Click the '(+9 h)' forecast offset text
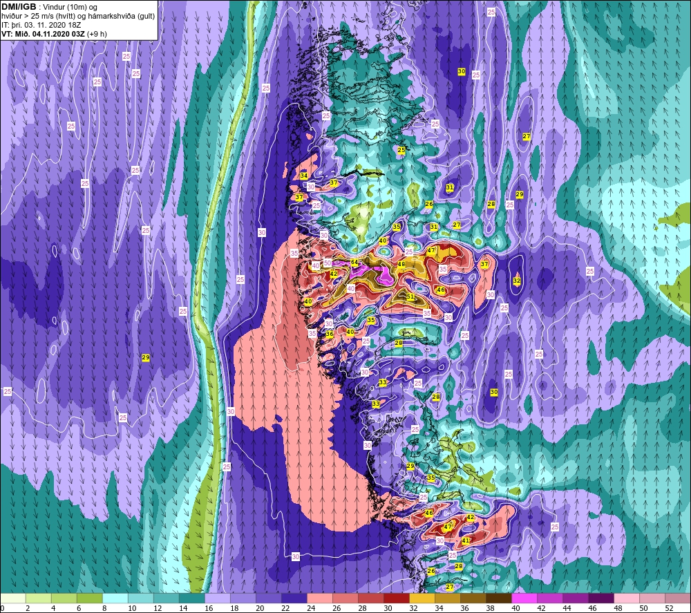Viewport: 691px width, 613px height. [x=97, y=34]
